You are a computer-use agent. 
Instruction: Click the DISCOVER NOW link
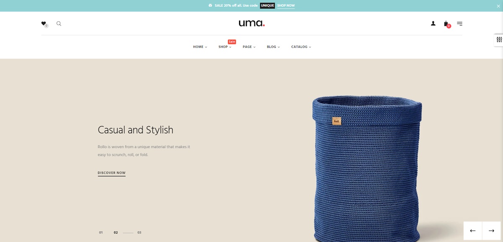pyautogui.click(x=111, y=173)
